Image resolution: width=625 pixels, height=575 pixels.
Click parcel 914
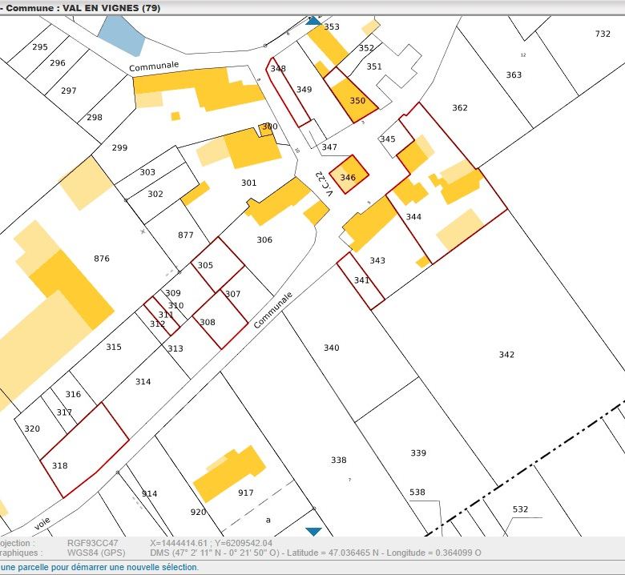(x=150, y=493)
